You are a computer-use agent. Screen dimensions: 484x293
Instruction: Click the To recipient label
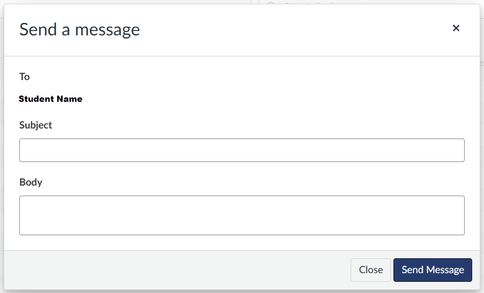(24, 76)
